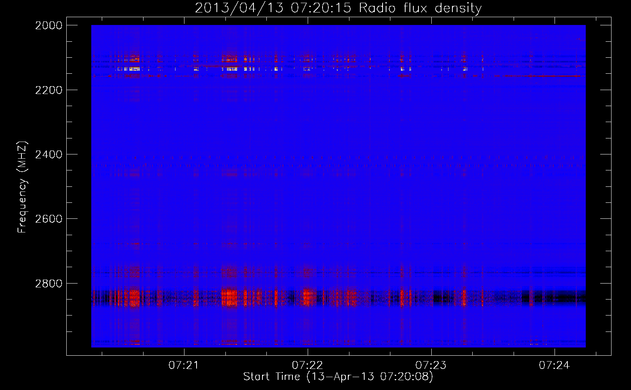Click the 07:22 time tick label

[307, 365]
